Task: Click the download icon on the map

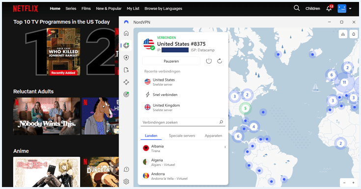Action: (x=343, y=34)
